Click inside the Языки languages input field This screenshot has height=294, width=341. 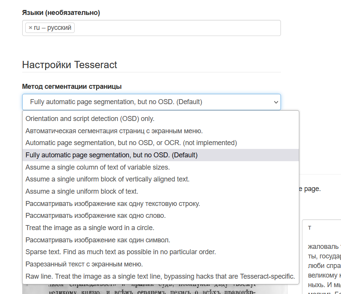click(151, 28)
